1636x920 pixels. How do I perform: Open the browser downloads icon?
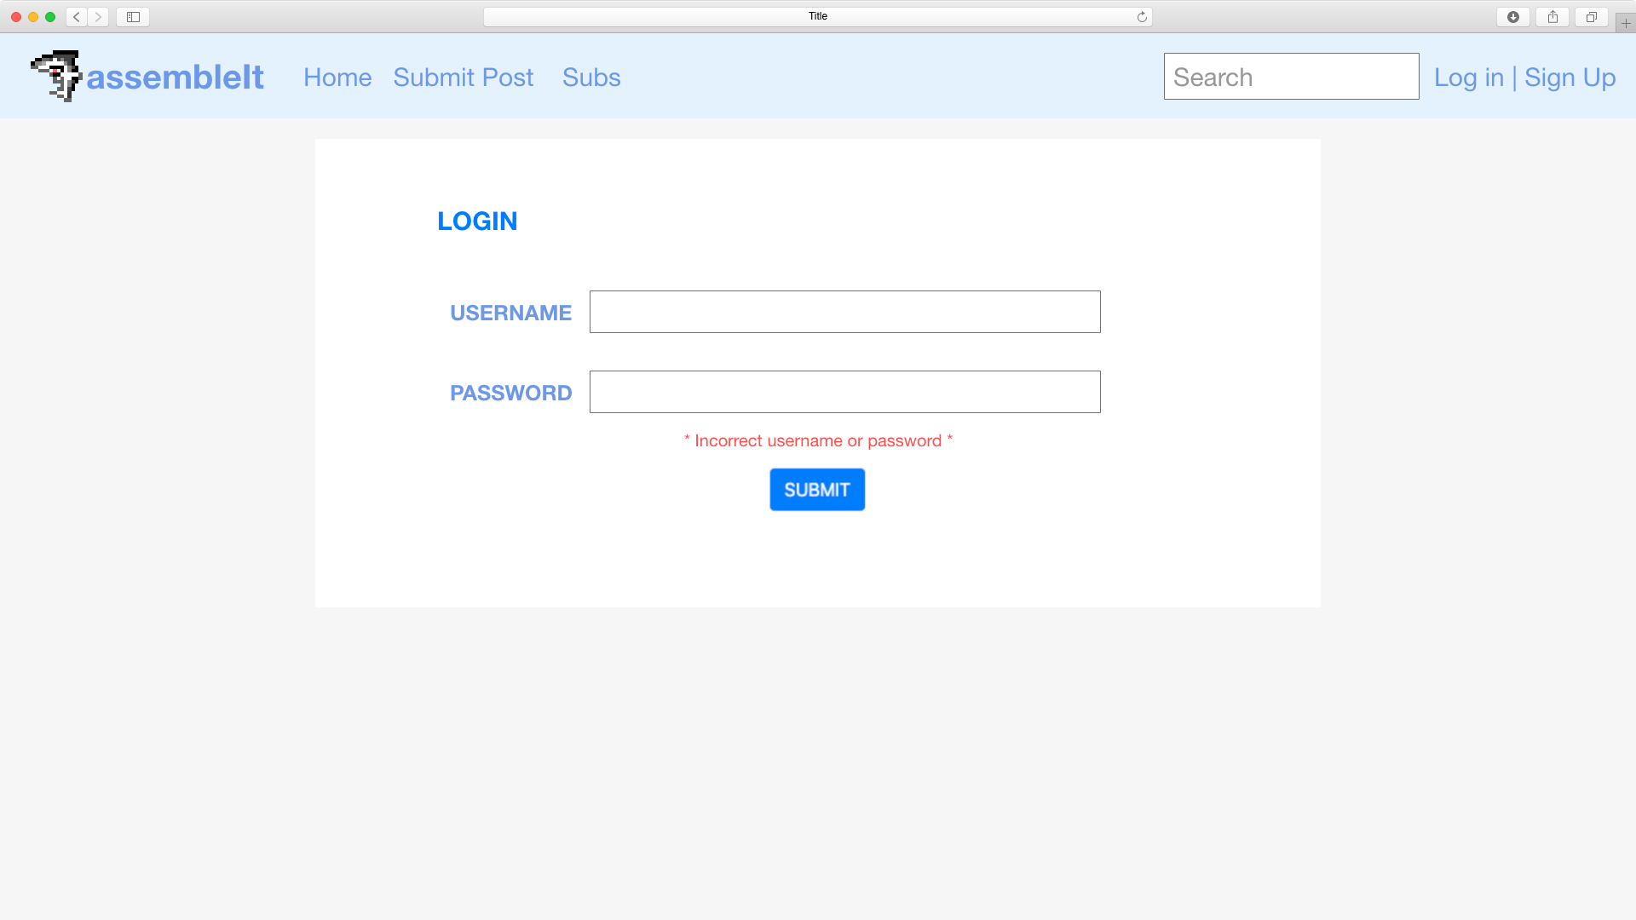[1513, 17]
